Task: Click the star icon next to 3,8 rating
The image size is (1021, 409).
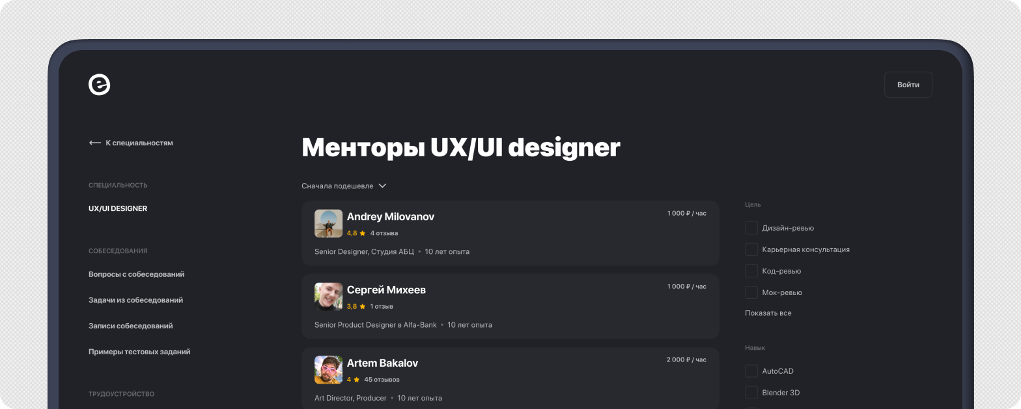Action: tap(362, 306)
